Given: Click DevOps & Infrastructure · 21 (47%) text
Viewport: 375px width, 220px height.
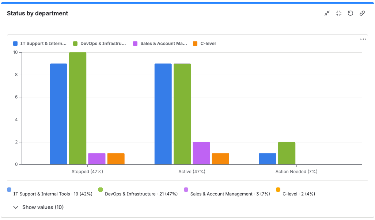Looking at the screenshot, I should pos(141,194).
